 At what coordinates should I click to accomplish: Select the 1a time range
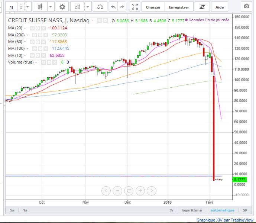click(25, 210)
